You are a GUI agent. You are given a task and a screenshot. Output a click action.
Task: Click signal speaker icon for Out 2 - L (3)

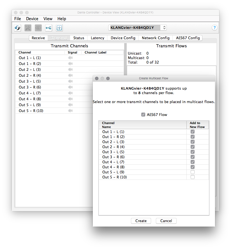pos(70,69)
